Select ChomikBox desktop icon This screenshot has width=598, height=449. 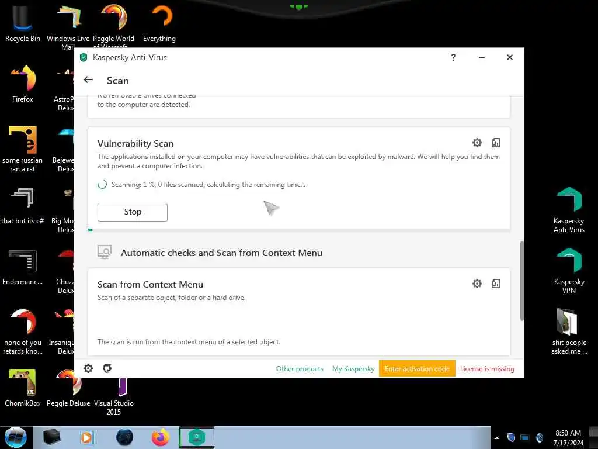[23, 388]
